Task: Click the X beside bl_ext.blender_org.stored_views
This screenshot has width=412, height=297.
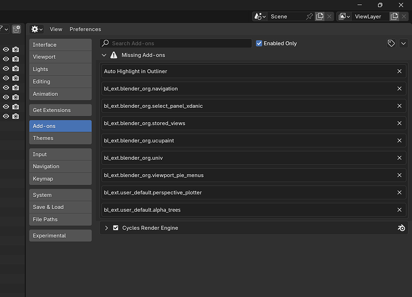Action: tap(399, 123)
